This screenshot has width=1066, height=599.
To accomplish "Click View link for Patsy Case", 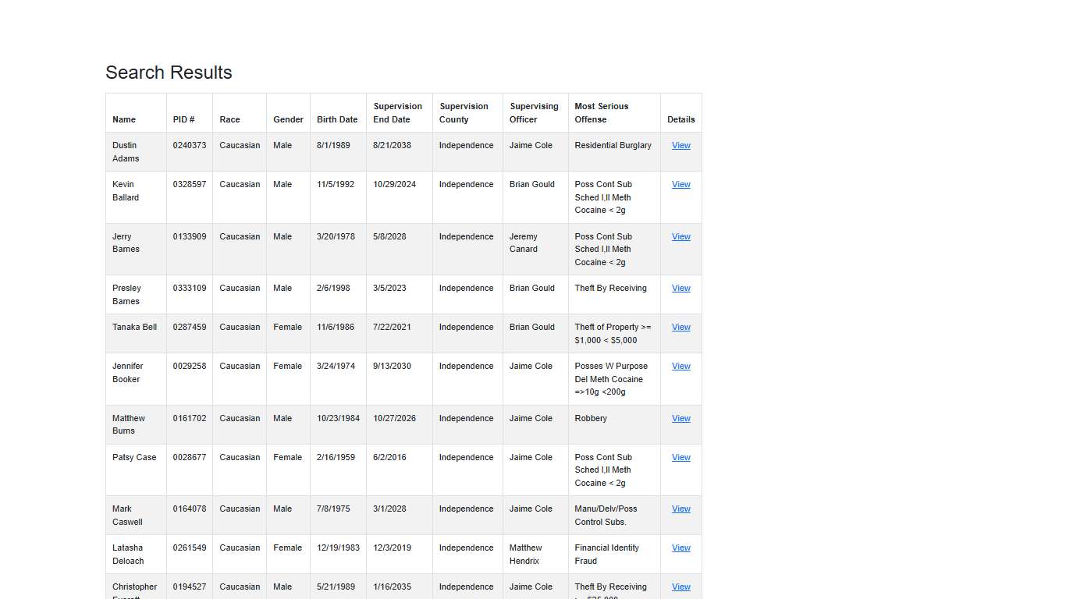I will click(680, 458).
